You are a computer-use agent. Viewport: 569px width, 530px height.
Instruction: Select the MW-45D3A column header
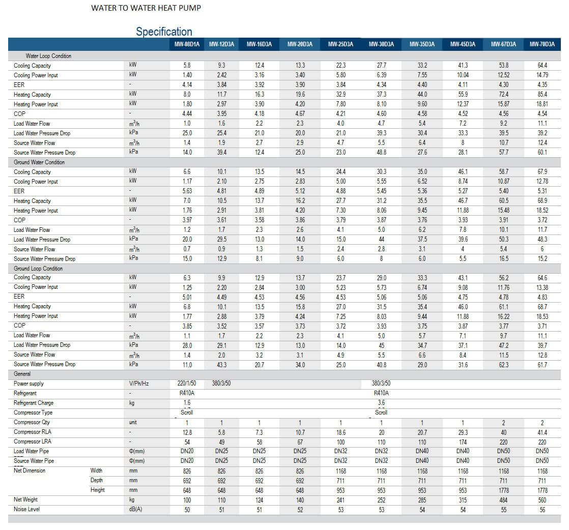tap(463, 44)
